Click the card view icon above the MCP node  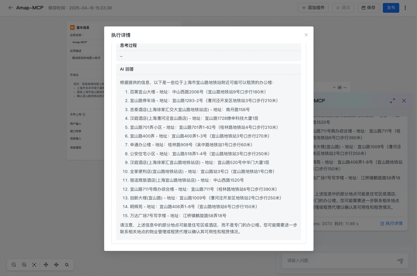pos(340,87)
